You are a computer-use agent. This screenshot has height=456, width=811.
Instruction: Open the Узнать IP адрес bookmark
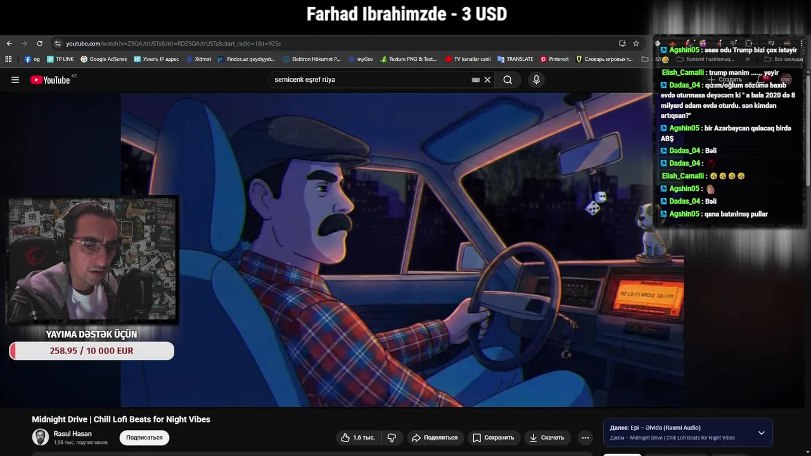tap(156, 59)
